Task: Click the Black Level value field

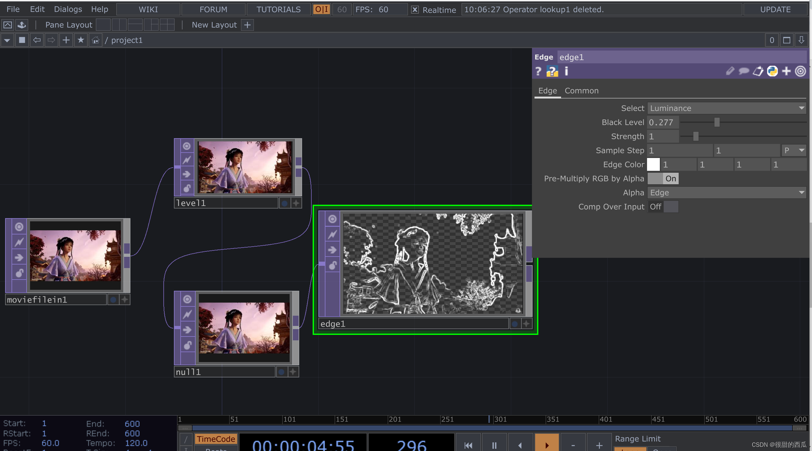Action: pyautogui.click(x=663, y=122)
